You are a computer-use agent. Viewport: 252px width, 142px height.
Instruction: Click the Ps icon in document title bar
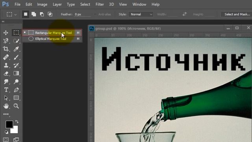click(x=92, y=28)
